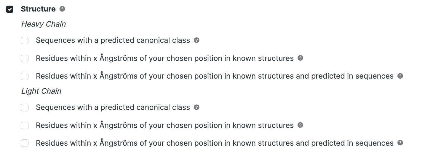The image size is (444, 156).
Task: Tick Light Chain residues in known structures checkbox
Action: tap(25, 125)
